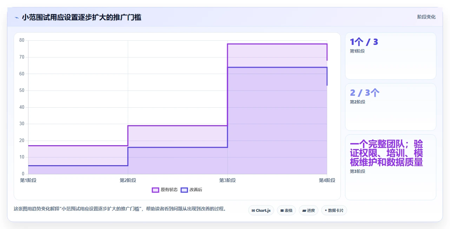Toggle the 原有状态 legend entry
This screenshot has height=229, width=450.
point(165,190)
